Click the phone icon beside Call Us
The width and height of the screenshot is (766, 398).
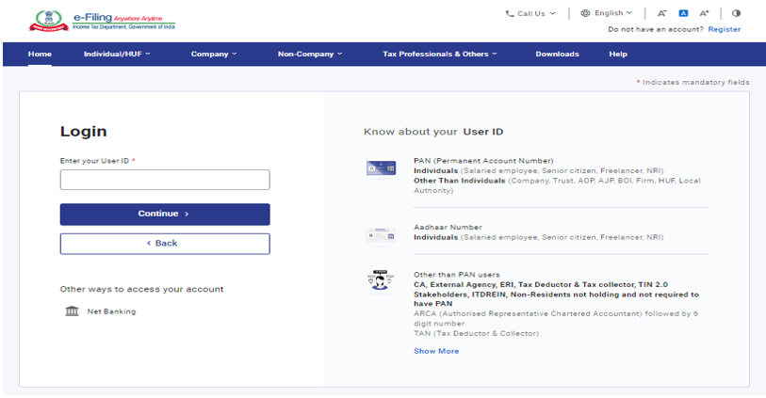[x=510, y=14]
